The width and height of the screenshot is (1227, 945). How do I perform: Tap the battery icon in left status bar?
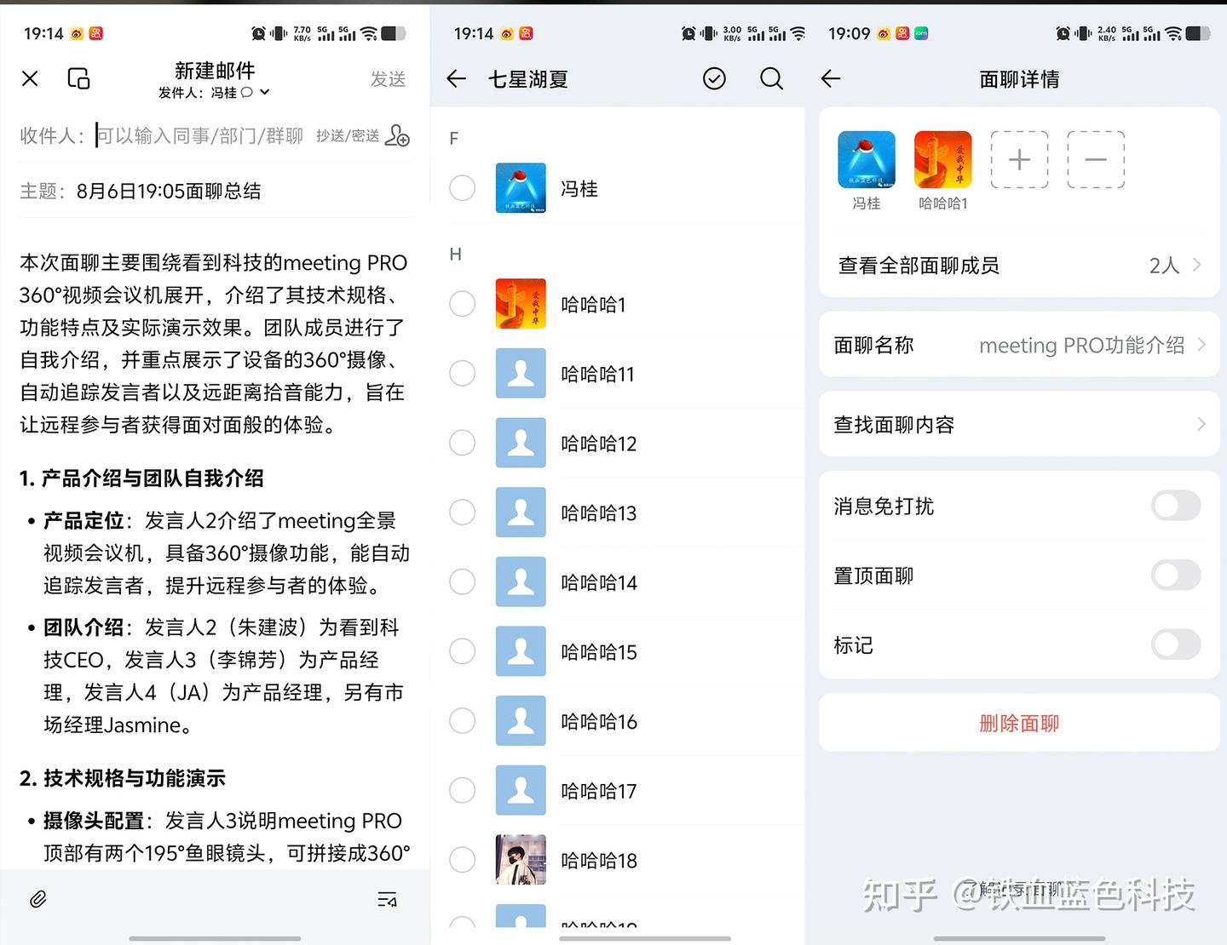click(394, 33)
